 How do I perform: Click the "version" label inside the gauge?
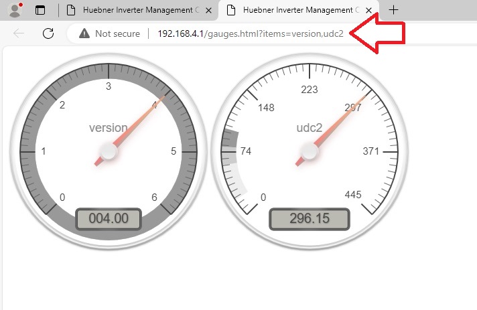click(108, 127)
